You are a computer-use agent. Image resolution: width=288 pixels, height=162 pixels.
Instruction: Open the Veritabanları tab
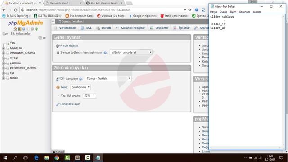click(x=65, y=28)
